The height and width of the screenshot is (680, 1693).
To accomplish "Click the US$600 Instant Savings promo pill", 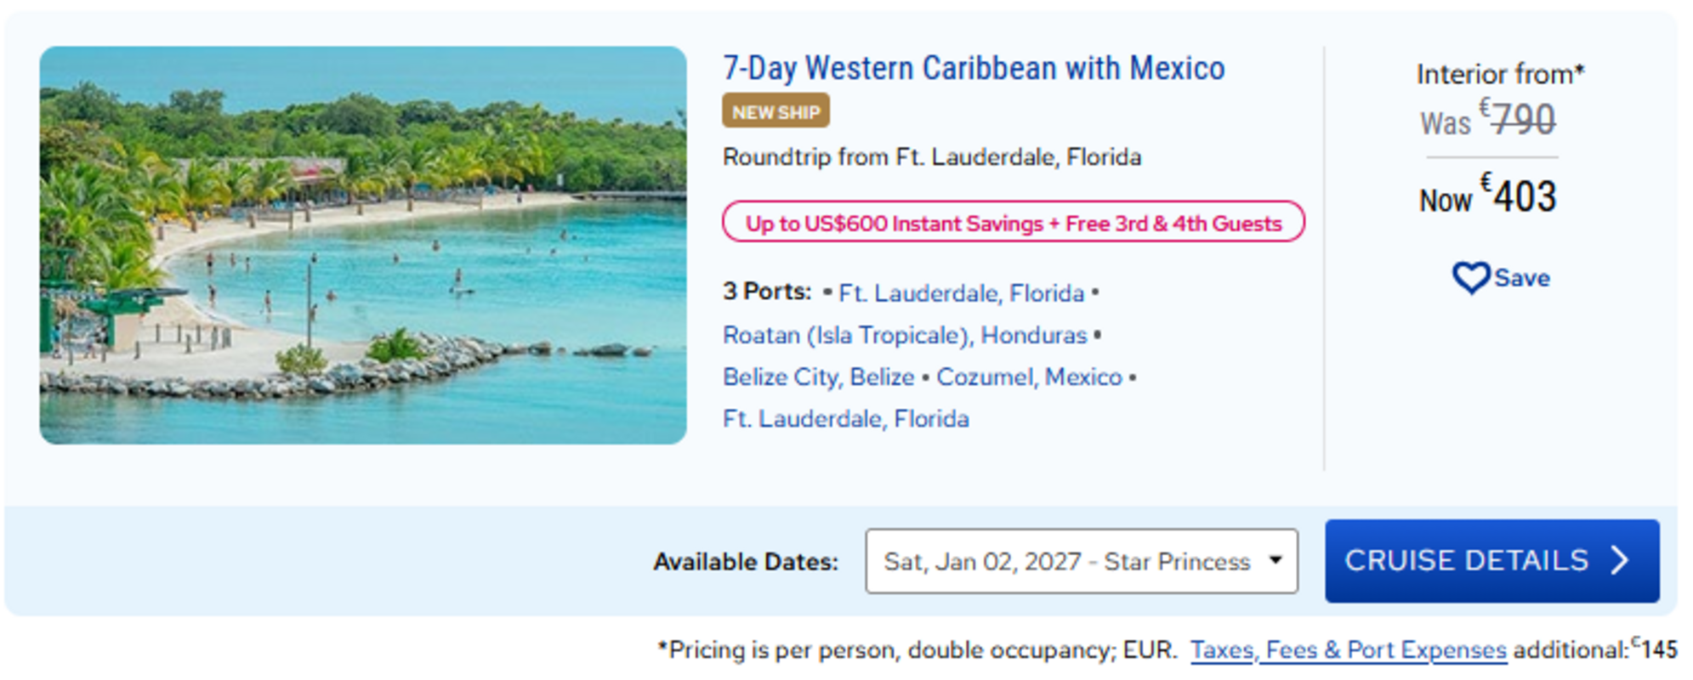I will tap(1014, 222).
